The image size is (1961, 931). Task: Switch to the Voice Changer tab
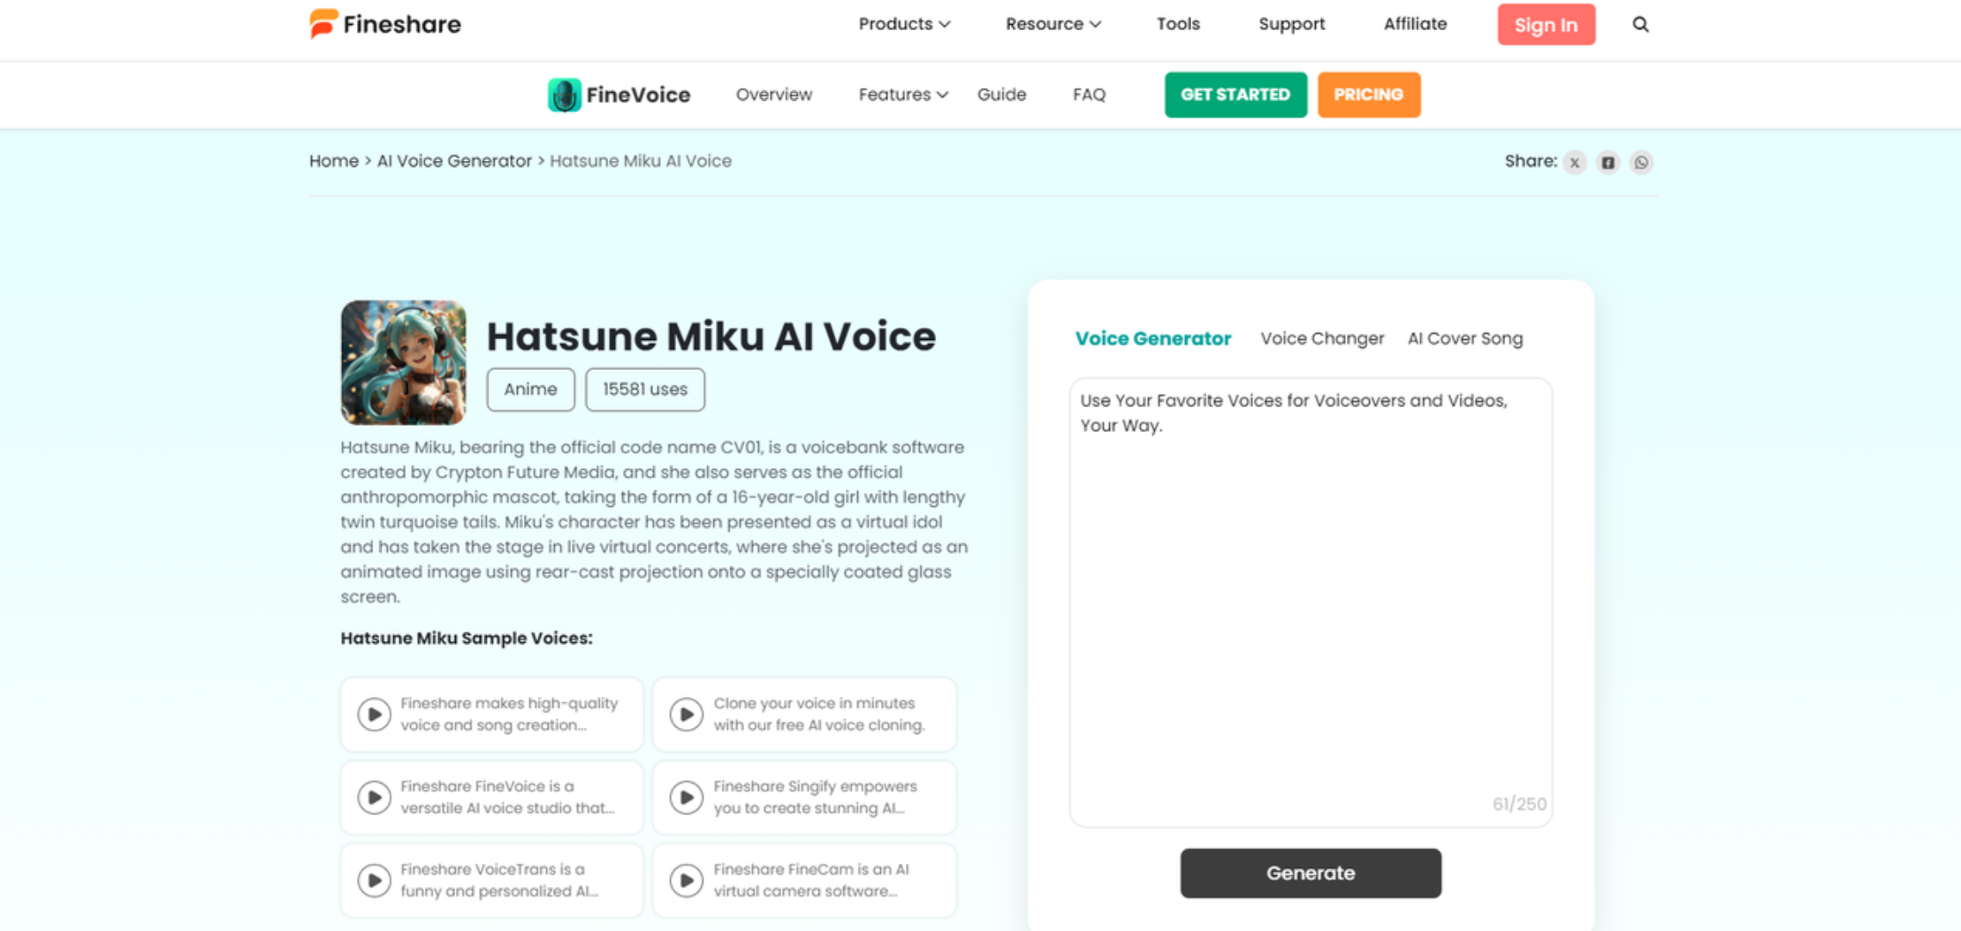coord(1321,338)
